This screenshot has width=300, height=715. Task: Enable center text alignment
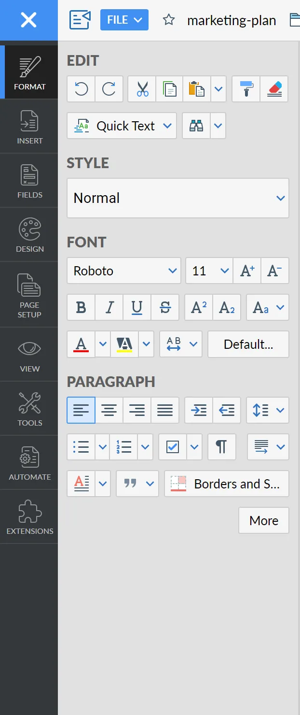click(109, 411)
